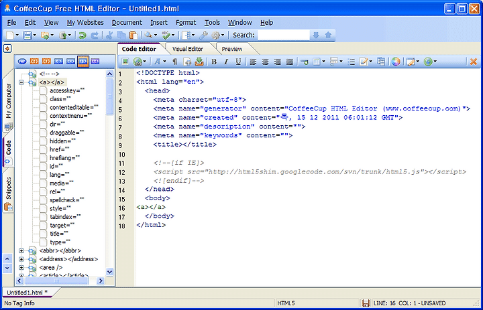Click the tag tree horizontal scrollbar thumb
483x310 pixels.
pos(56,281)
